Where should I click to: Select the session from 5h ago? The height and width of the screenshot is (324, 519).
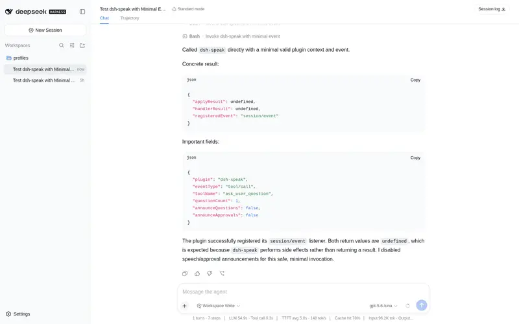pyautogui.click(x=45, y=80)
